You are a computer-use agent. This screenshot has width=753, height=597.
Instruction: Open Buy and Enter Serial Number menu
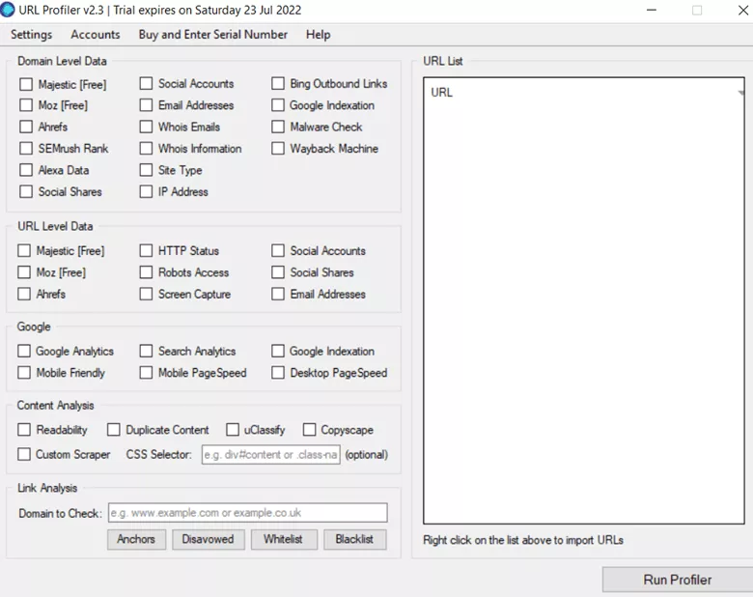(212, 35)
